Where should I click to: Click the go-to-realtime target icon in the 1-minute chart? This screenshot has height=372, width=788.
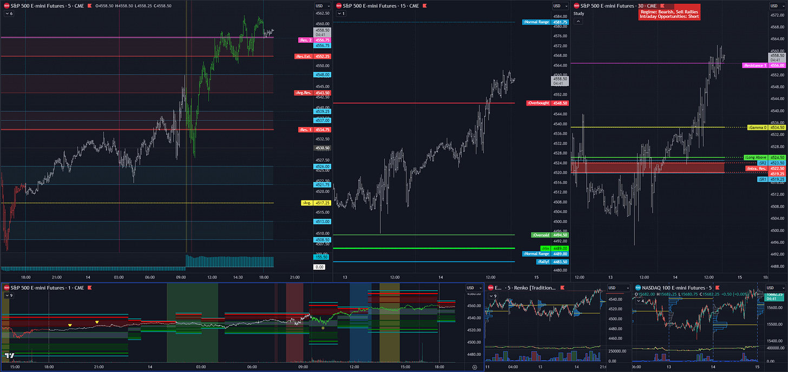click(x=475, y=367)
